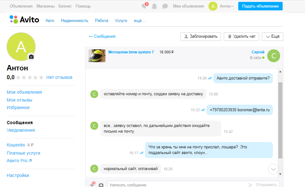Click the Заблокировать button

[x=201, y=36]
